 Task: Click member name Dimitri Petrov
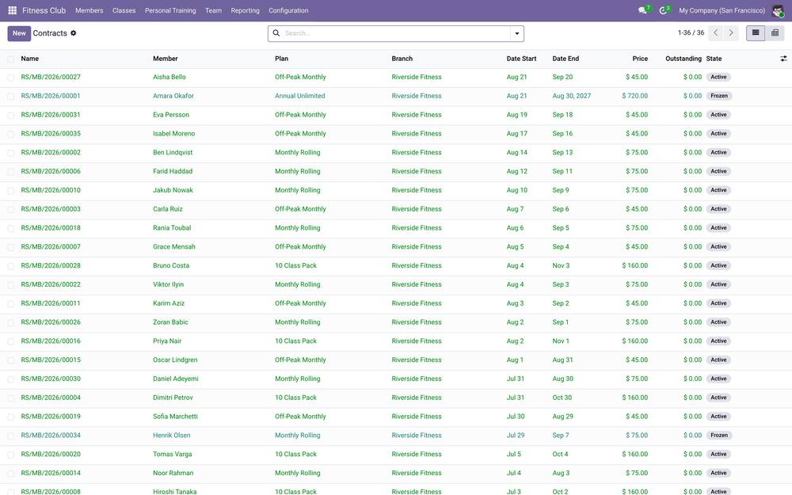[x=173, y=398]
